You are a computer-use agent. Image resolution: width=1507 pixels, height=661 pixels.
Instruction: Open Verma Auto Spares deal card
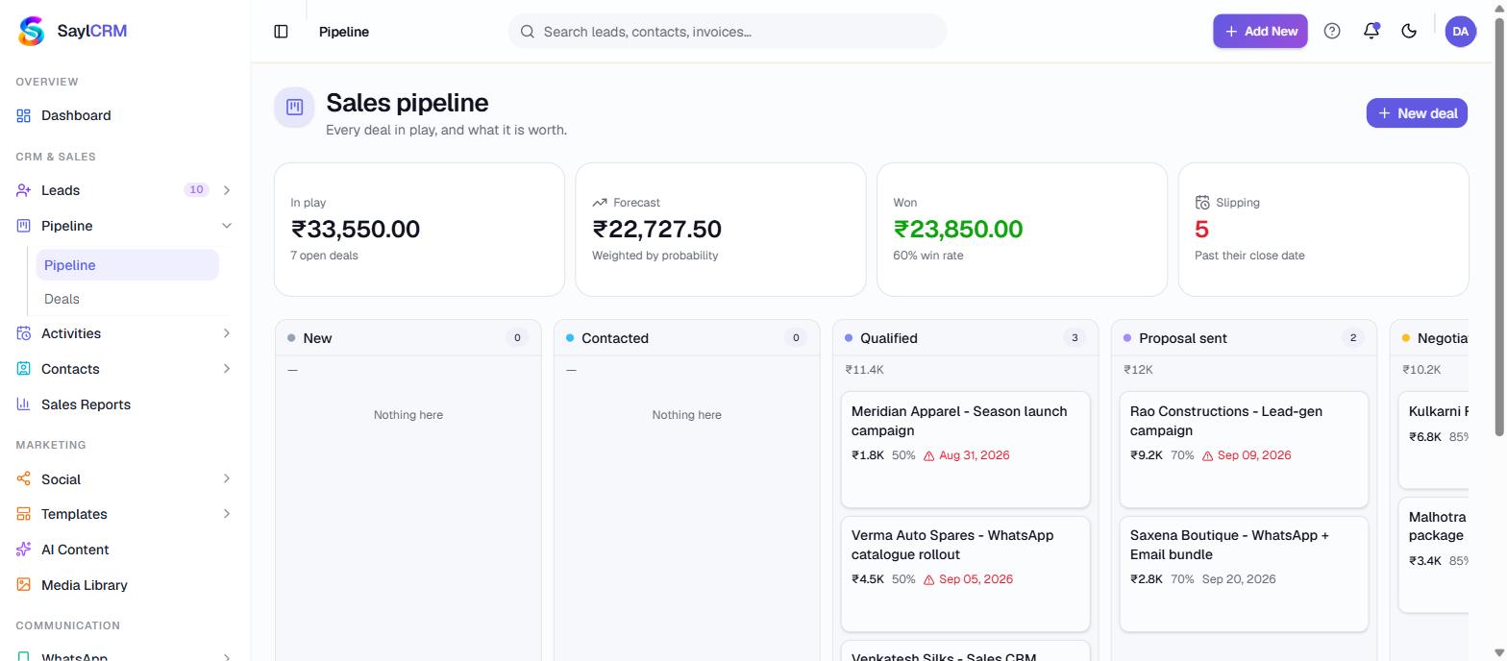pyautogui.click(x=965, y=574)
